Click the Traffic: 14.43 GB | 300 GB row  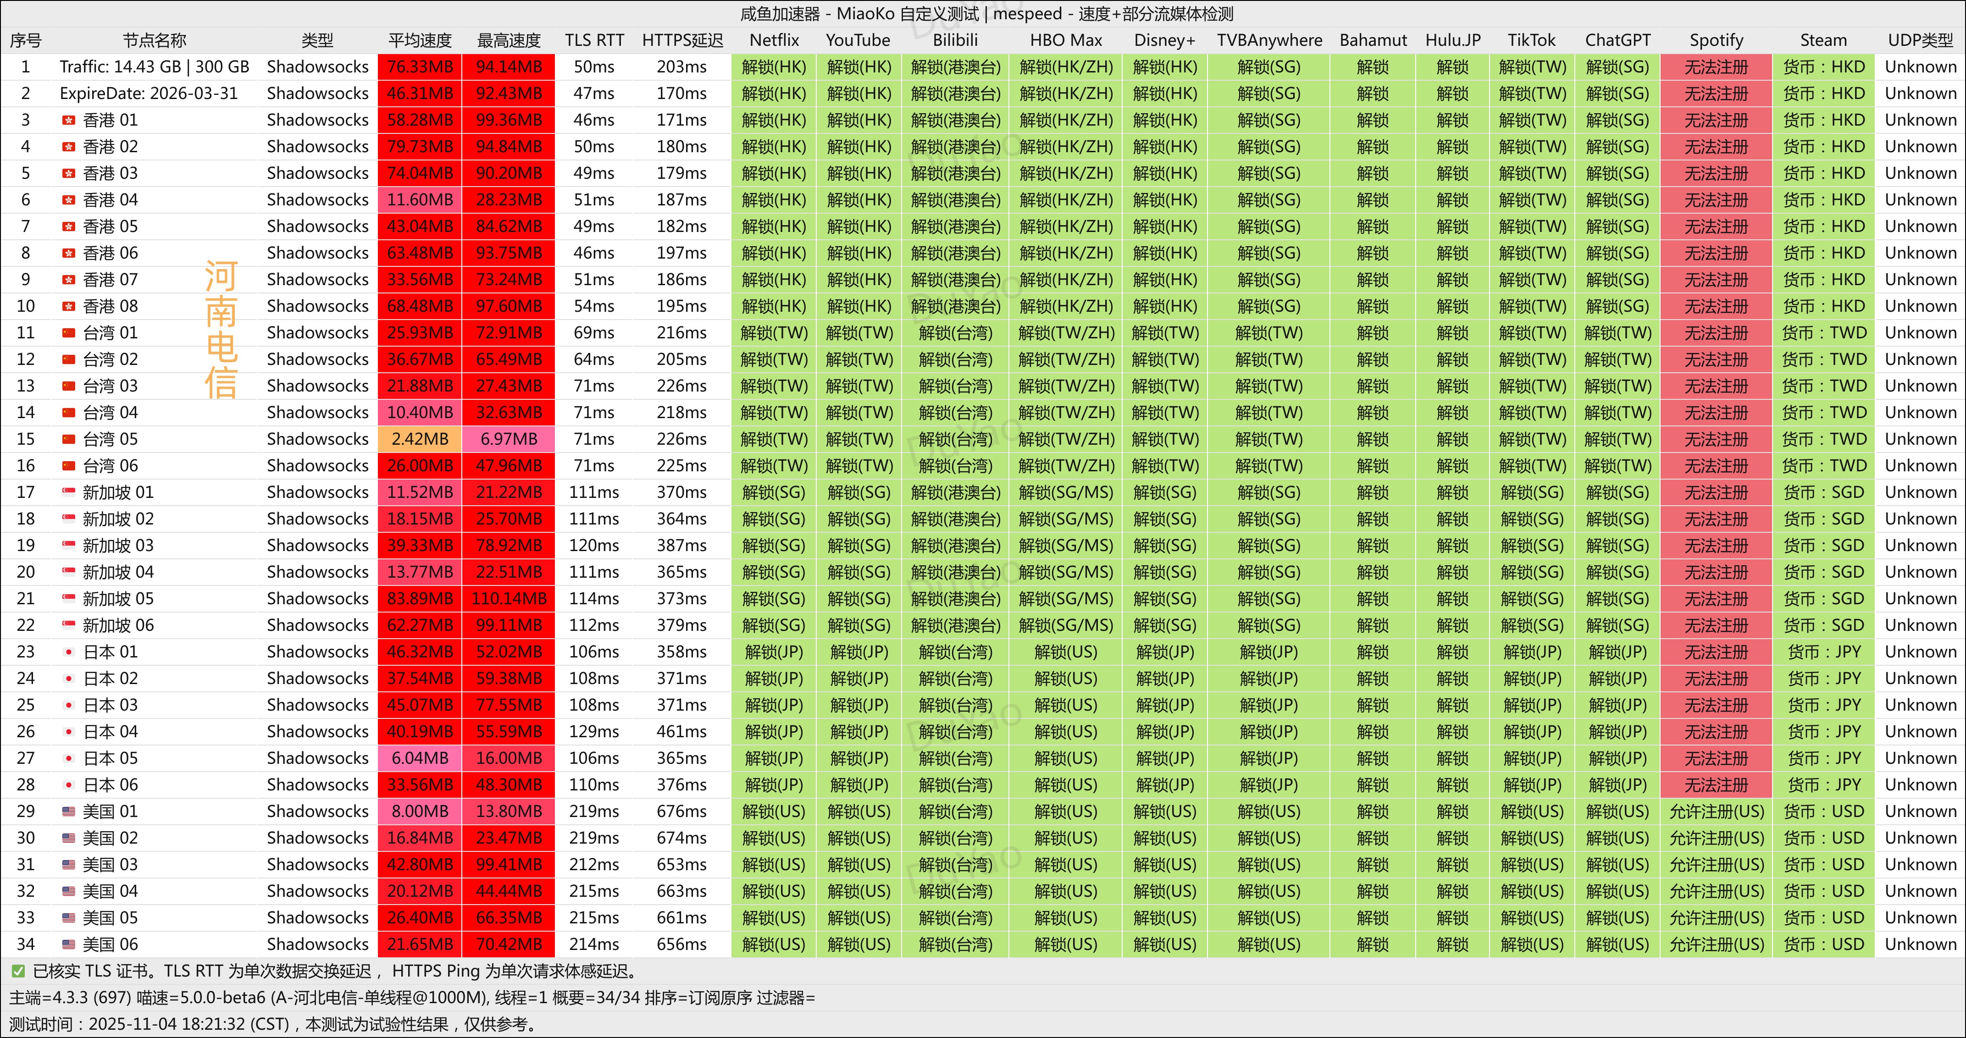(154, 67)
